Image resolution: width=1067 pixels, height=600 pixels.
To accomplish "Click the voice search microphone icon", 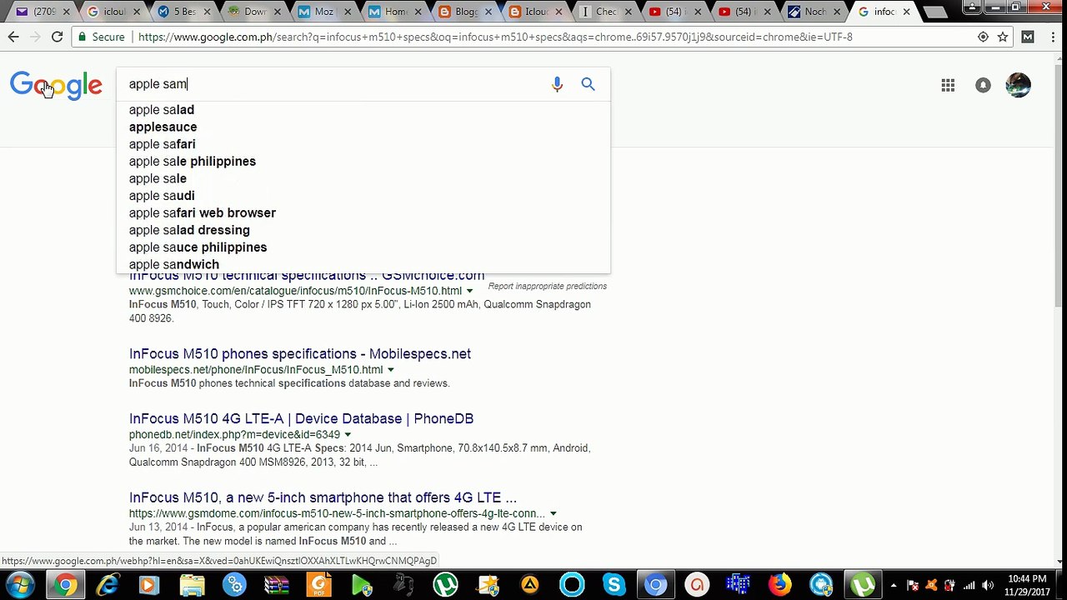I will click(557, 84).
